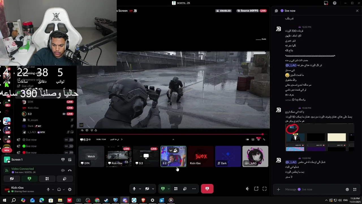Open chevron dropdown on S2 camera tile

pos(171,150)
